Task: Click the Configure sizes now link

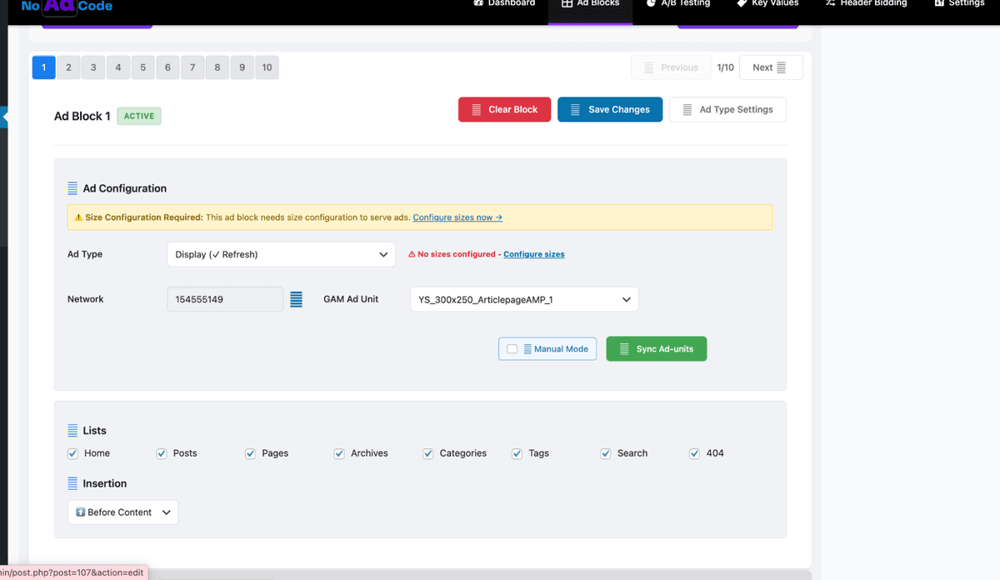Action: (457, 217)
